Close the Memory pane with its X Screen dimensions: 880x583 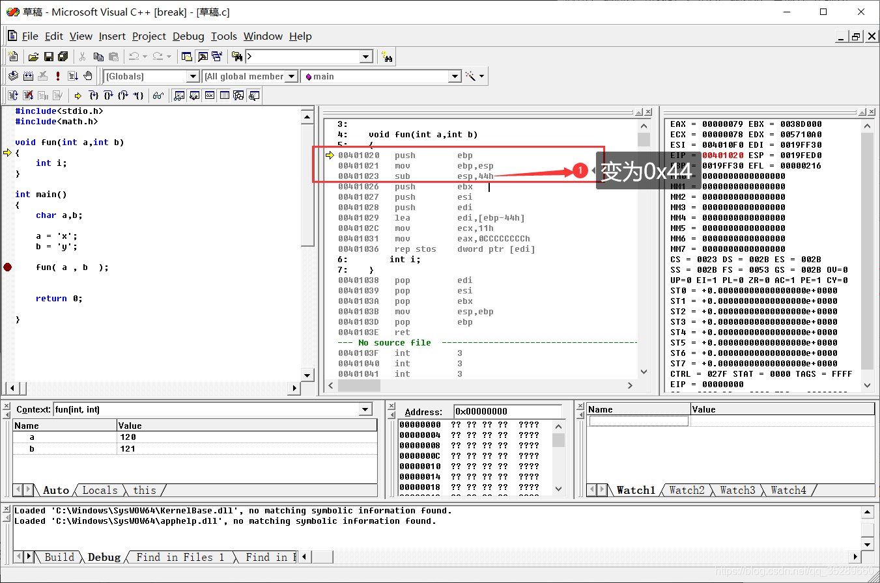click(x=391, y=405)
